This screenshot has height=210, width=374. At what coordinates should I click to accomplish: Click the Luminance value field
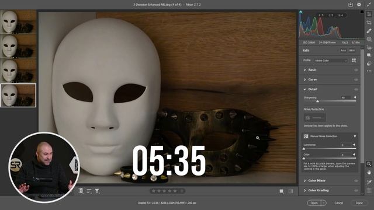(345, 145)
